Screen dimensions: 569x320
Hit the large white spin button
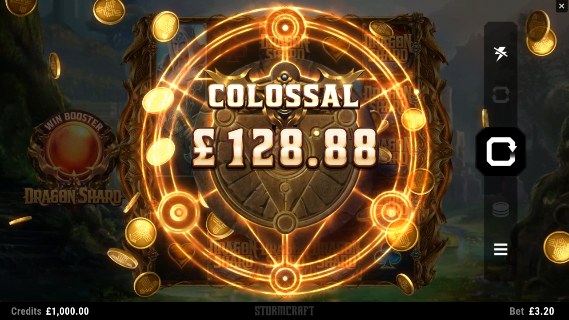(501, 152)
